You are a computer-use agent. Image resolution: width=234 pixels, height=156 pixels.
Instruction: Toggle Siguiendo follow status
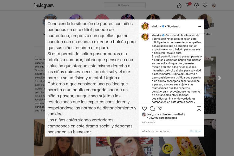(x=174, y=26)
